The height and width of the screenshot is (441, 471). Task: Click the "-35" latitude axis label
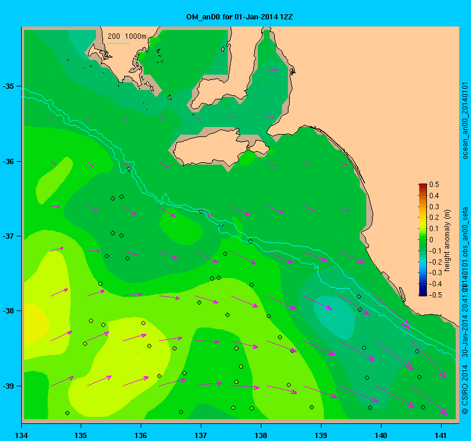point(8,86)
